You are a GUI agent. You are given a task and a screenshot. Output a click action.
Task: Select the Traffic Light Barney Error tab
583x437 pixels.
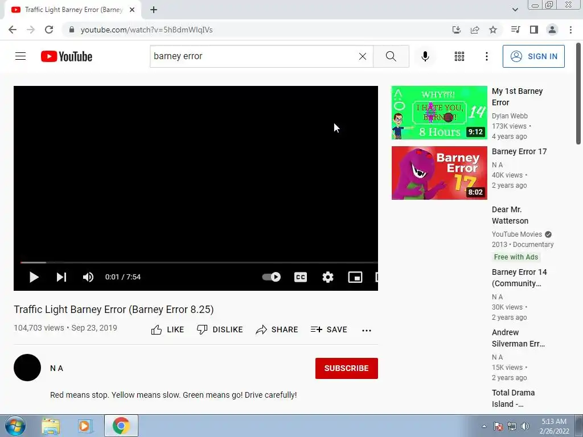[x=73, y=10]
